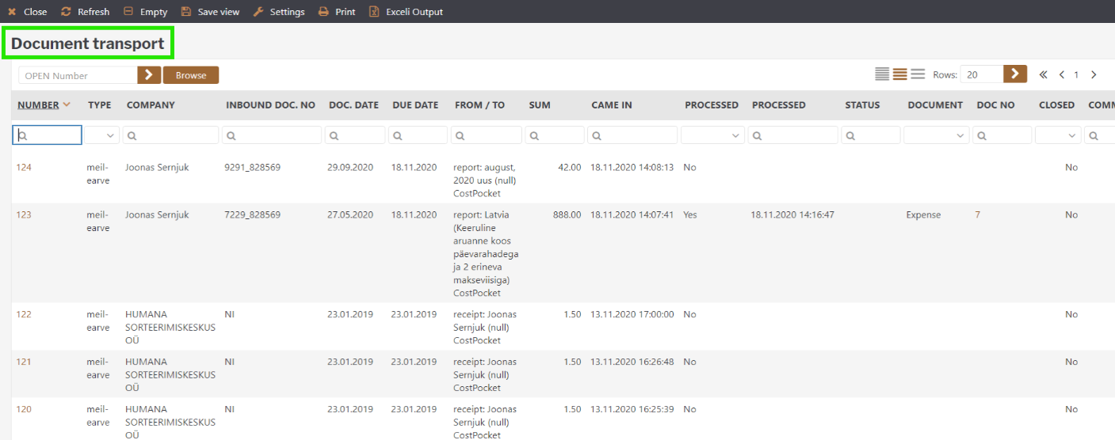Image resolution: width=1115 pixels, height=440 pixels.
Task: Click the Rows count input field
Action: point(982,74)
